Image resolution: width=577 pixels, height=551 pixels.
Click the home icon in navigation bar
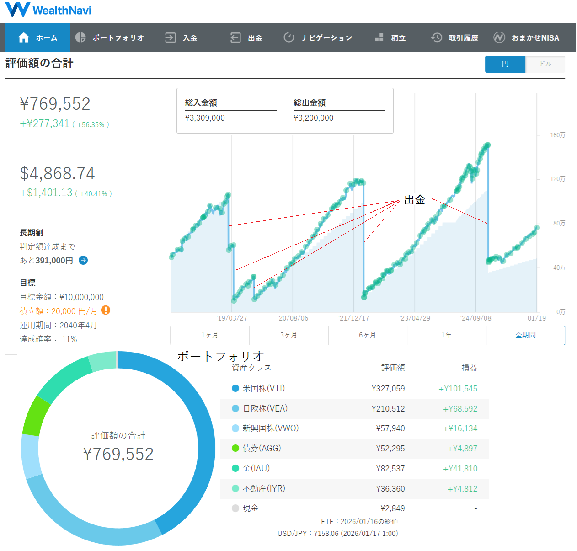click(24, 38)
